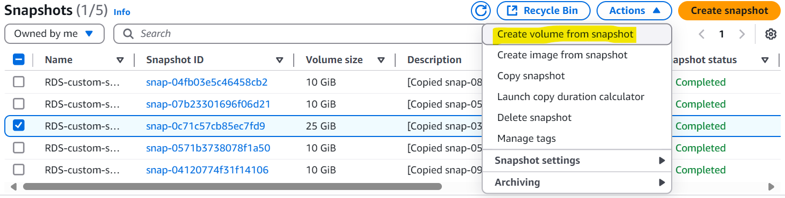Focus the snapshot Search field

[298, 34]
